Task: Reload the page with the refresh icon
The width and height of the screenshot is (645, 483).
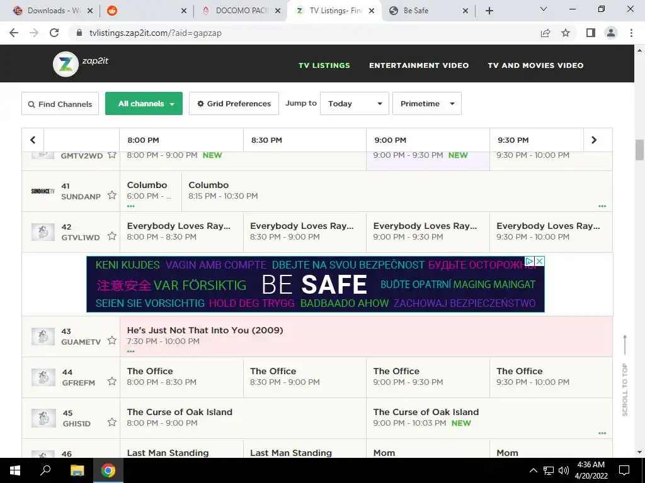Action: pos(54,33)
